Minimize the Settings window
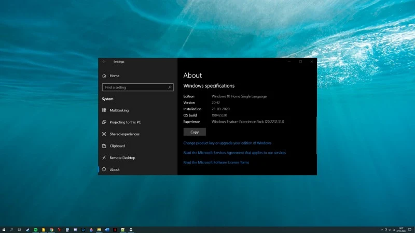Image resolution: width=415 pixels, height=233 pixels. (x=289, y=62)
